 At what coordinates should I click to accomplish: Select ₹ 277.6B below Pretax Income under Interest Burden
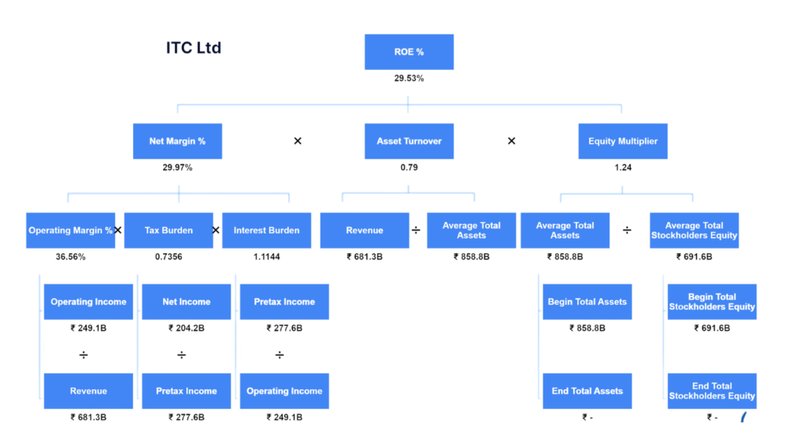[x=284, y=328]
